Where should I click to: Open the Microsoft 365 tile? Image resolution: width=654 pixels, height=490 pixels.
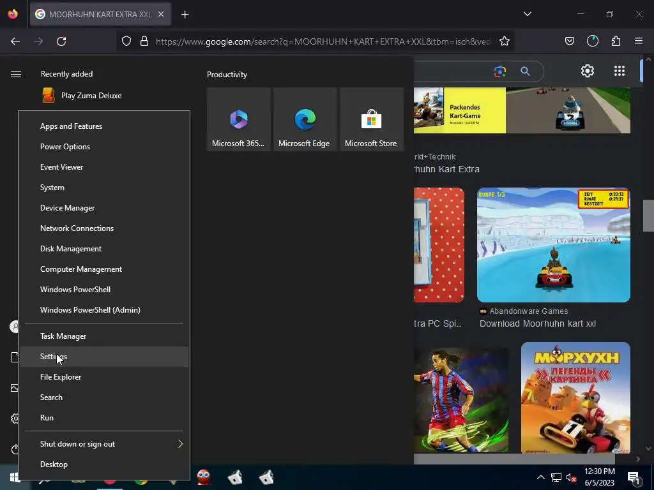pos(239,119)
